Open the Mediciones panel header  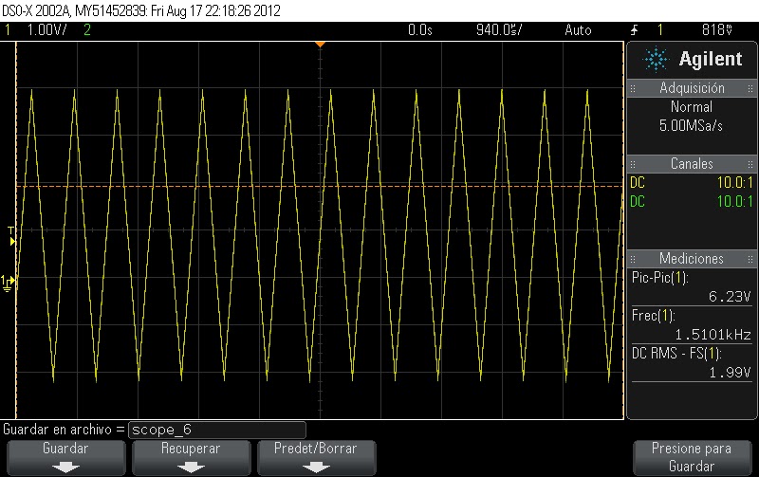692,259
